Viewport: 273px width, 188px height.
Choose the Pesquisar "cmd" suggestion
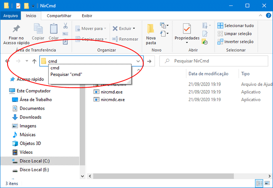66,74
